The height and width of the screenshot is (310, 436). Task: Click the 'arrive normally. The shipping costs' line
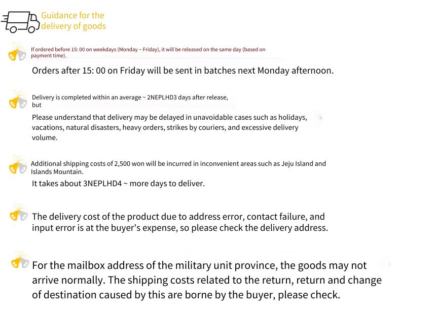point(207,280)
